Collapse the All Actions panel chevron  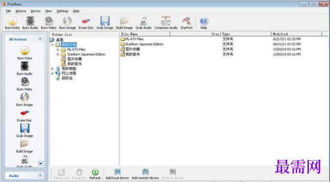point(40,39)
